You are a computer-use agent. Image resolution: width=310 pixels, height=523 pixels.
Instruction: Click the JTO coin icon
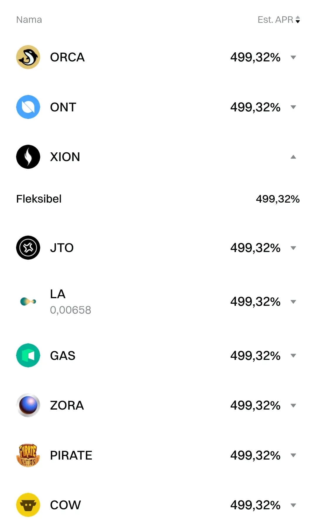(x=28, y=248)
